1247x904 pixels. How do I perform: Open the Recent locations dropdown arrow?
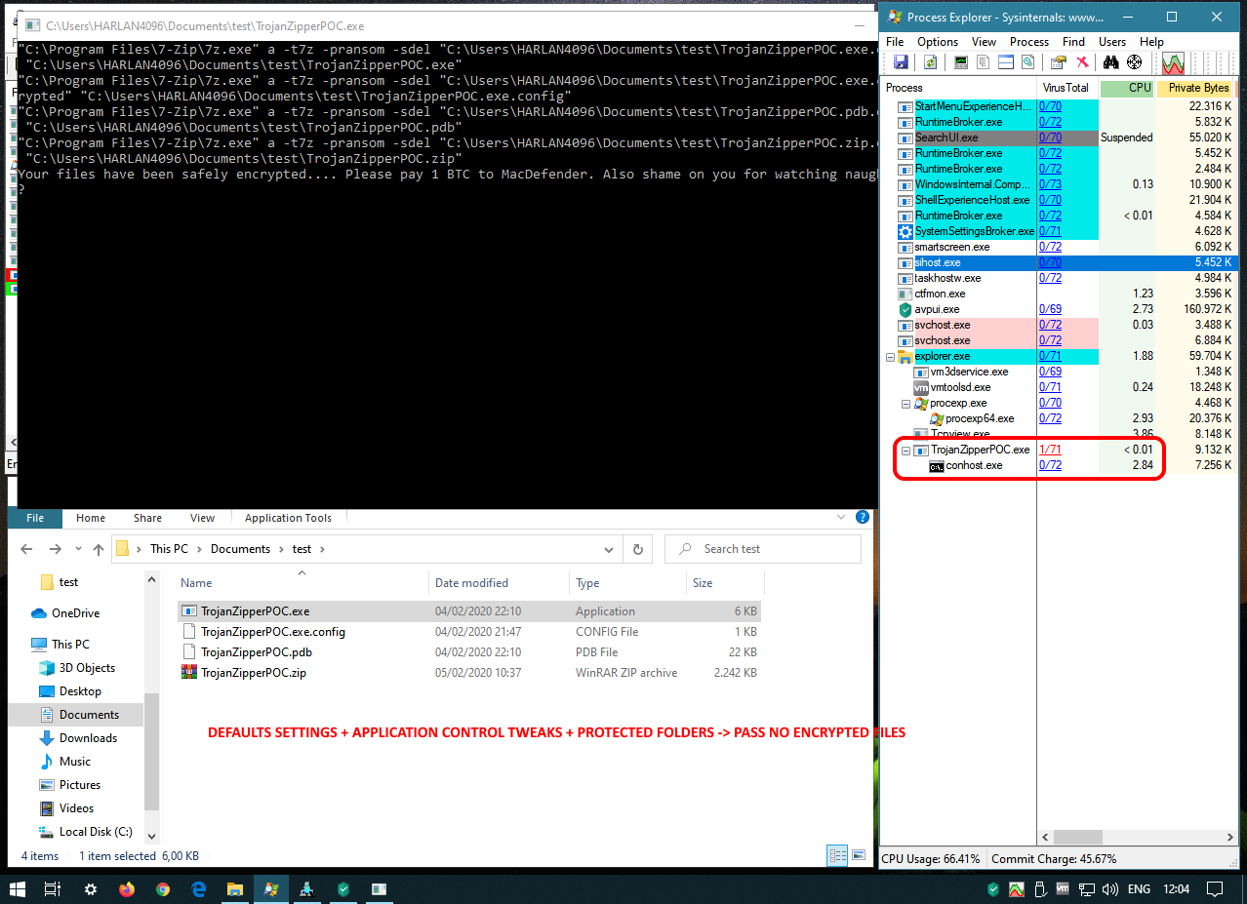[78, 550]
